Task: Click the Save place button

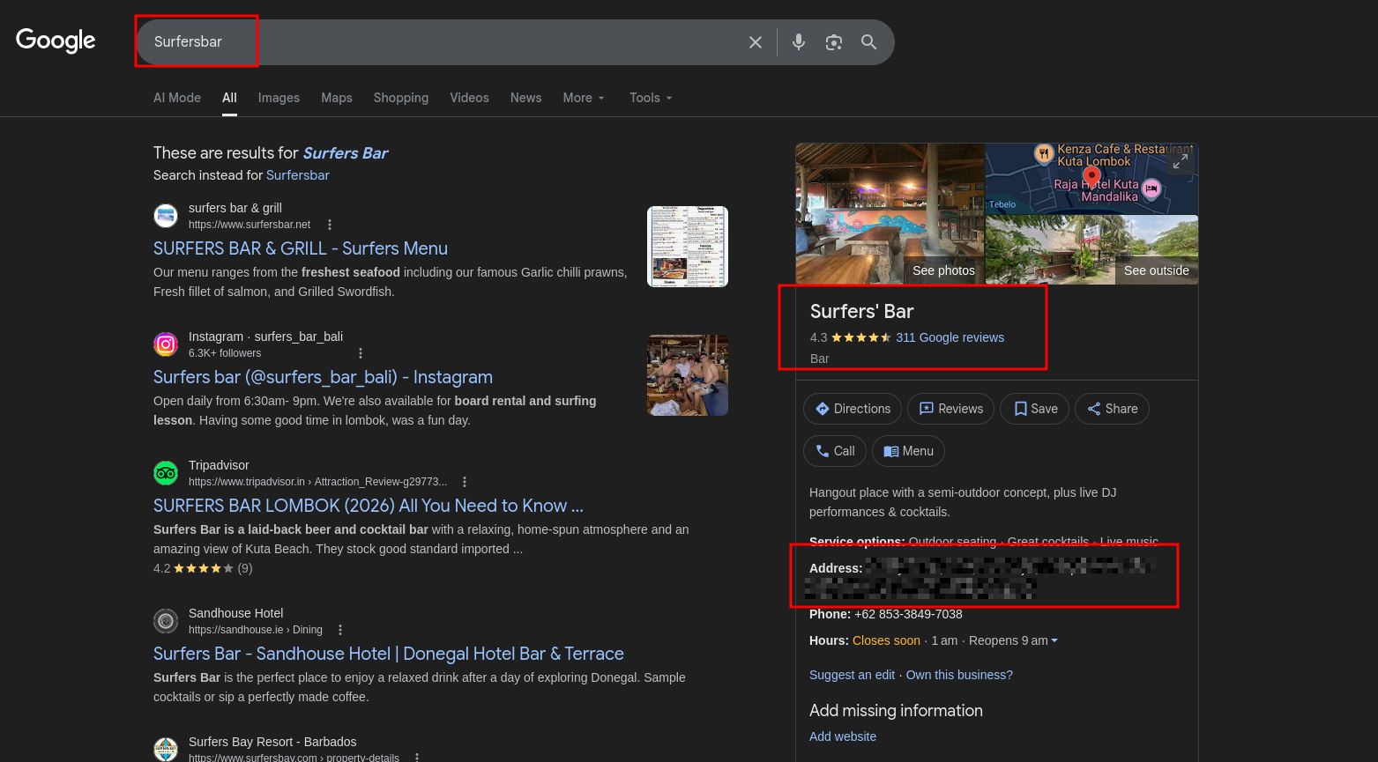Action: (1034, 409)
